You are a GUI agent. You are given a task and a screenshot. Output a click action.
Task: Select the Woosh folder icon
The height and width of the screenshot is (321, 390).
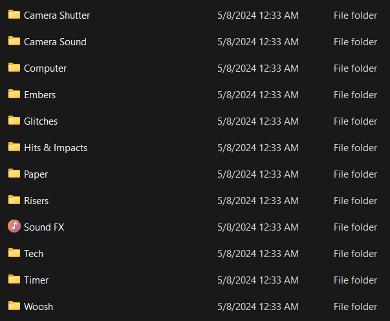click(x=14, y=305)
